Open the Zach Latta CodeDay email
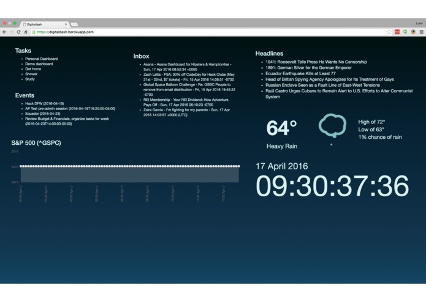426x302 pixels. click(189, 77)
